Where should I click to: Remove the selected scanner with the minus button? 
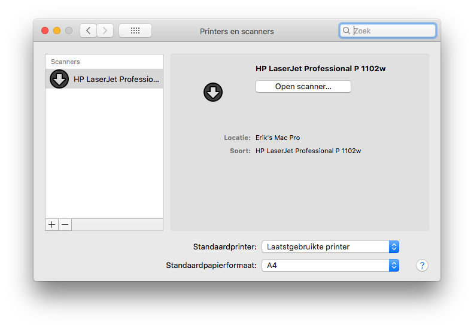65,225
